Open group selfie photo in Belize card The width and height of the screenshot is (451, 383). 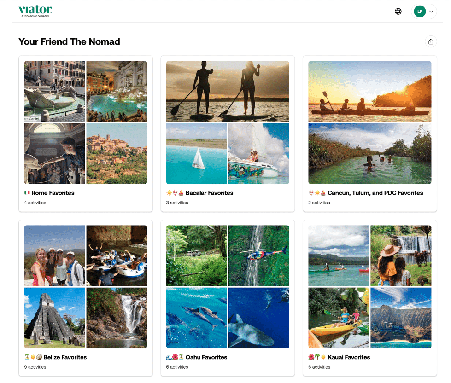[x=54, y=255]
